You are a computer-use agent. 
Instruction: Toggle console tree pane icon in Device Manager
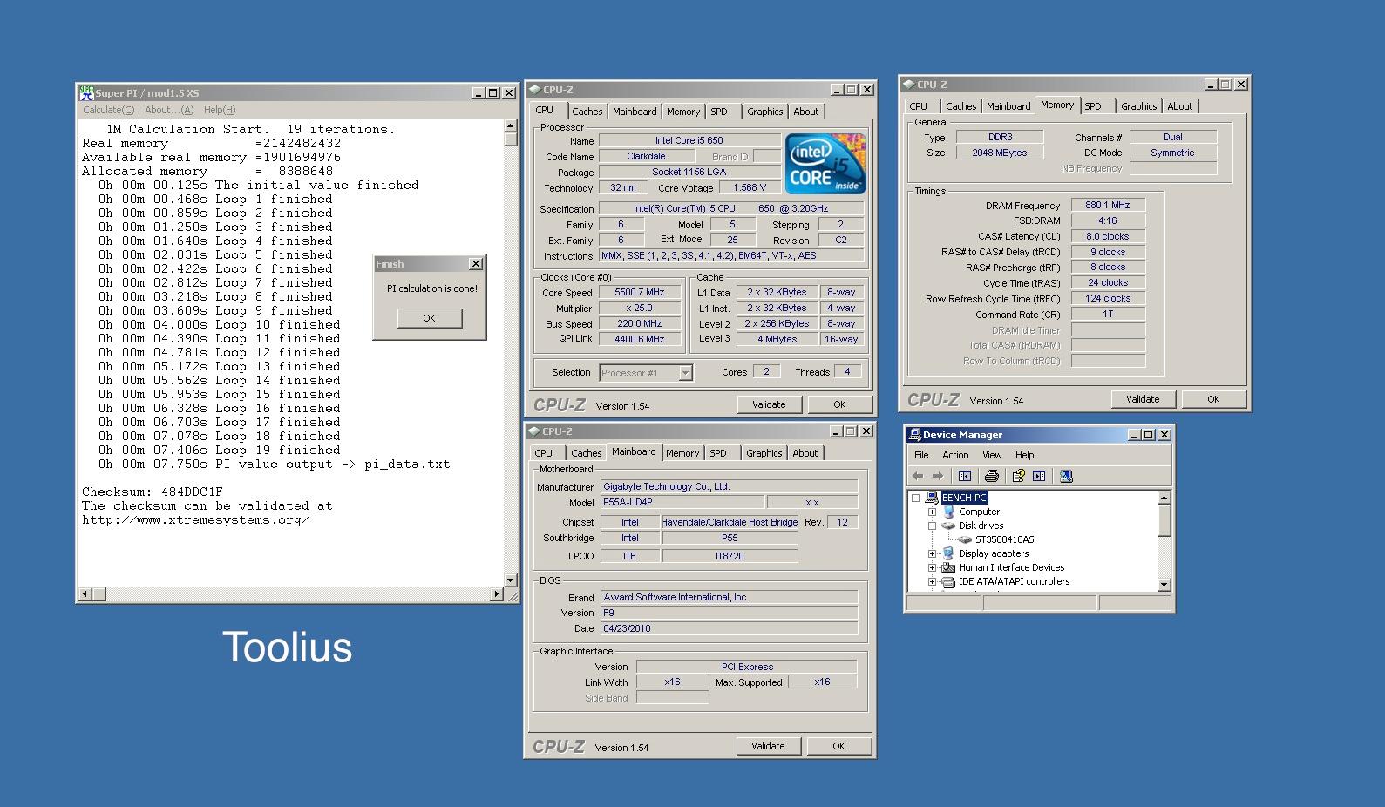point(964,476)
